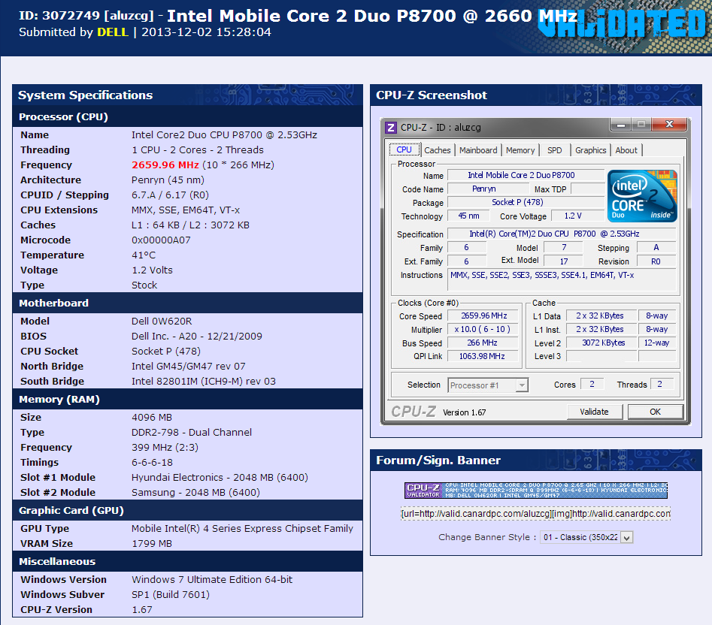Click the Technology 45 nm field
Image resolution: width=712 pixels, height=625 pixels.
[469, 216]
